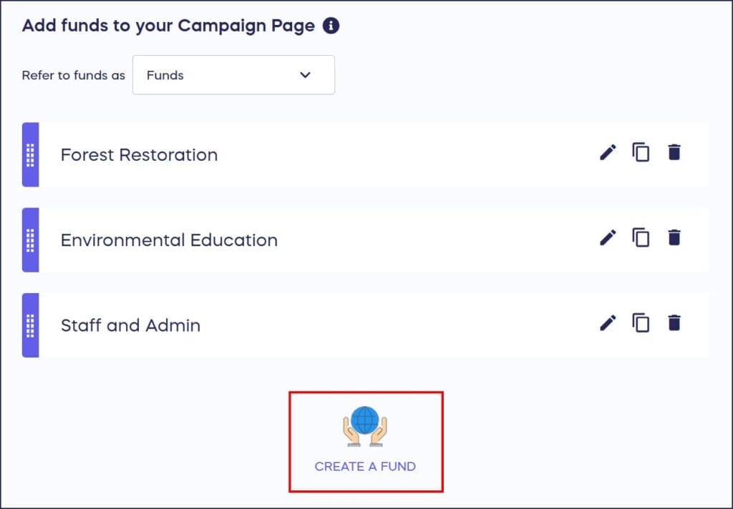Click the globe-in-hands fund icon
733x509 pixels.
(366, 427)
